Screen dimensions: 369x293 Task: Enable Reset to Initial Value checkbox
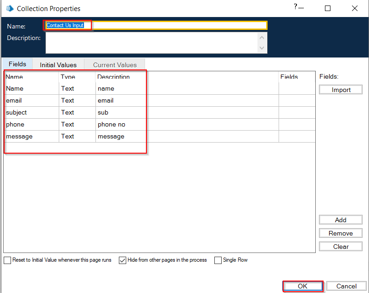pyautogui.click(x=7, y=260)
